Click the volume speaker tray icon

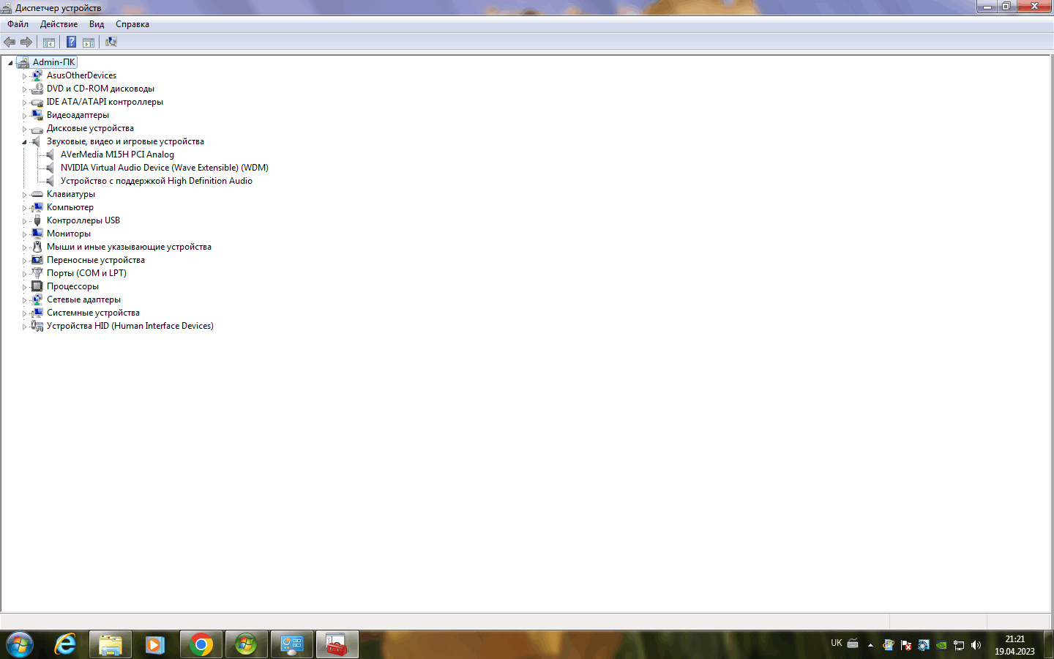976,645
